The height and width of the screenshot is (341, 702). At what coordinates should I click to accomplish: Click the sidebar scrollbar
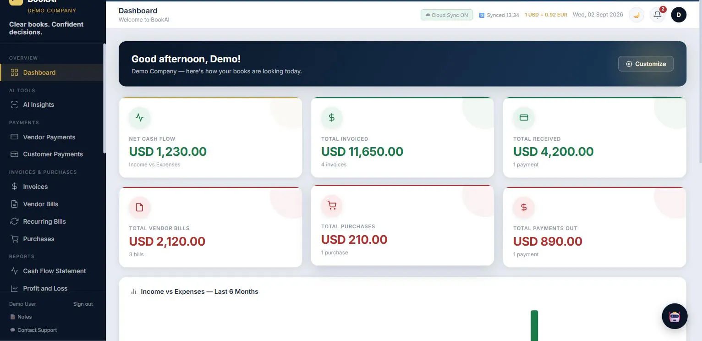click(x=104, y=99)
